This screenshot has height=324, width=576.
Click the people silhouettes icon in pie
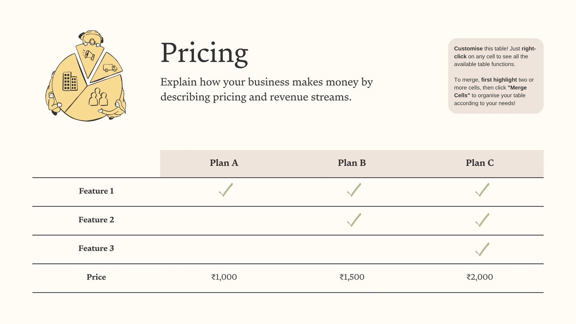98,97
